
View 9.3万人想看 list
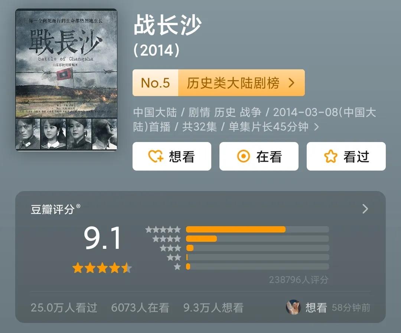click(x=213, y=307)
